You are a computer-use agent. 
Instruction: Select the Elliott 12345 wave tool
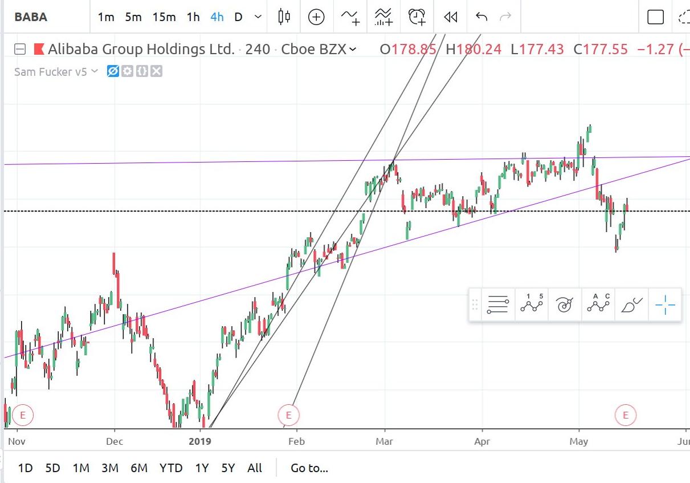(531, 305)
